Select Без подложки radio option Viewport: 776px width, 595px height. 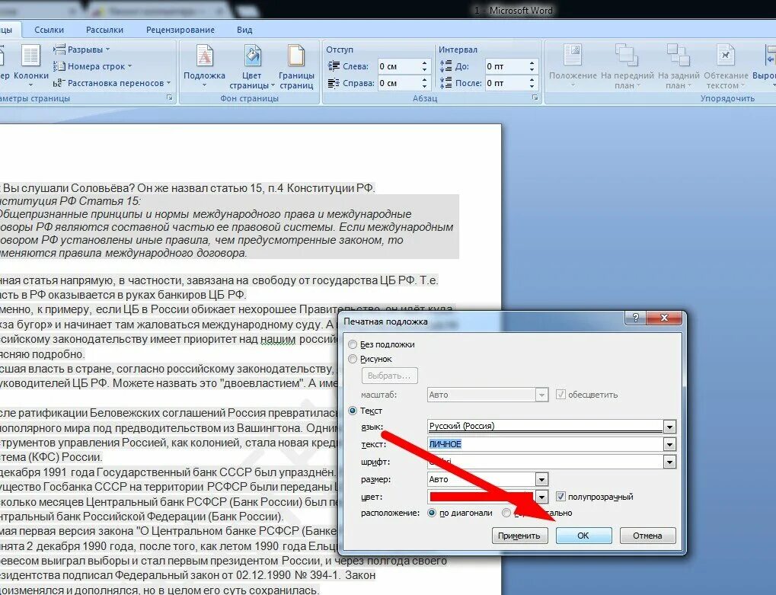coord(353,344)
